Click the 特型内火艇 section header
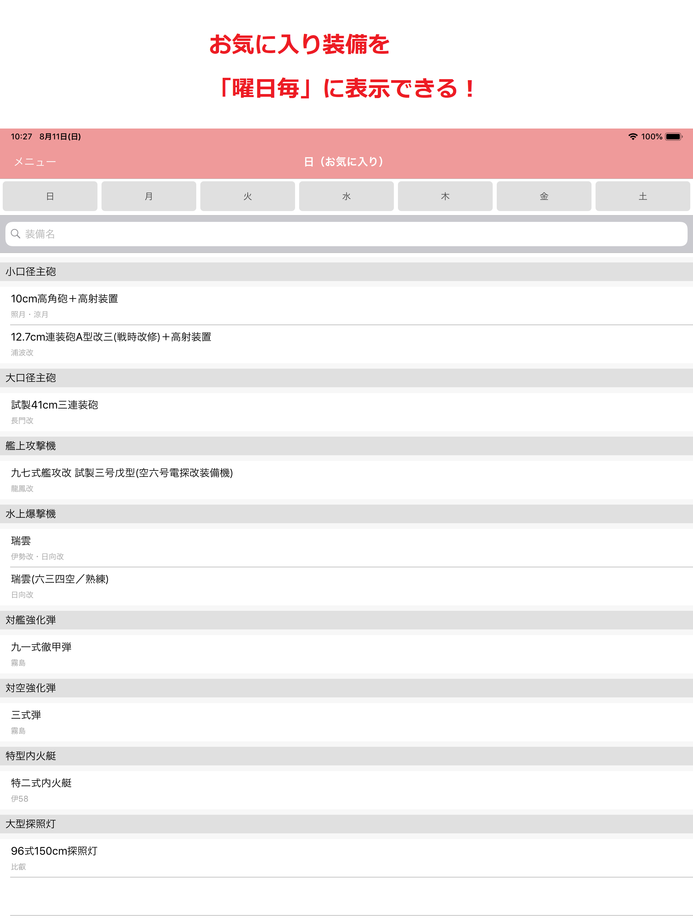 pos(346,756)
